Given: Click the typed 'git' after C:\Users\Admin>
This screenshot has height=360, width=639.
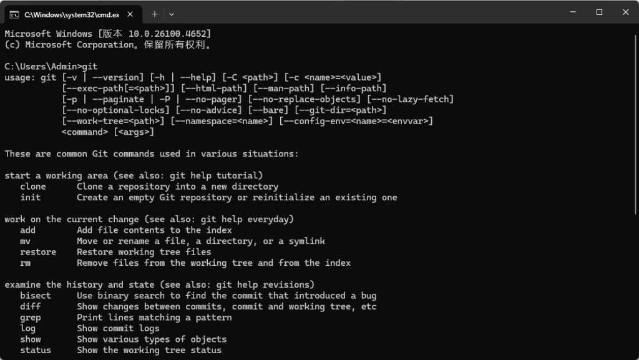Looking at the screenshot, I should 90,66.
